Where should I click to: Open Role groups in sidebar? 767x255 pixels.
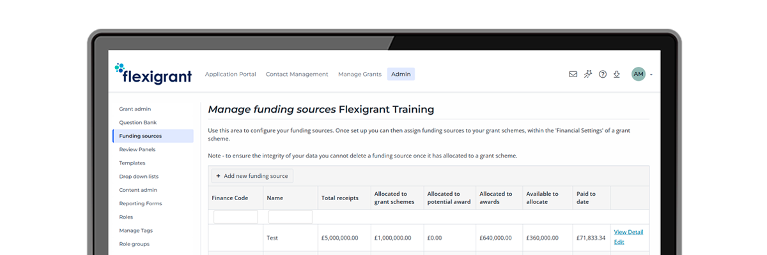(136, 244)
